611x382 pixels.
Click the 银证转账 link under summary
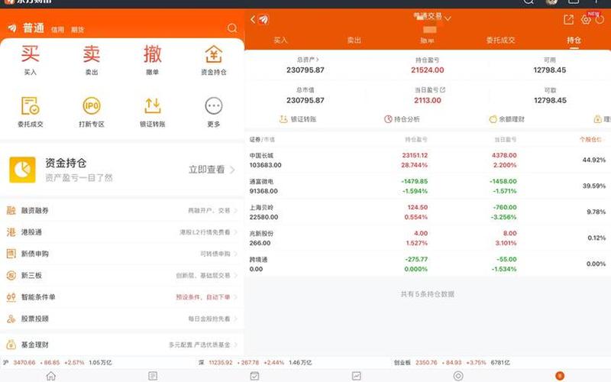click(x=298, y=119)
